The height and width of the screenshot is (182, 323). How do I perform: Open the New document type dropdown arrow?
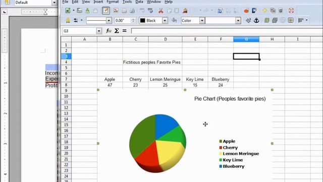73,11
